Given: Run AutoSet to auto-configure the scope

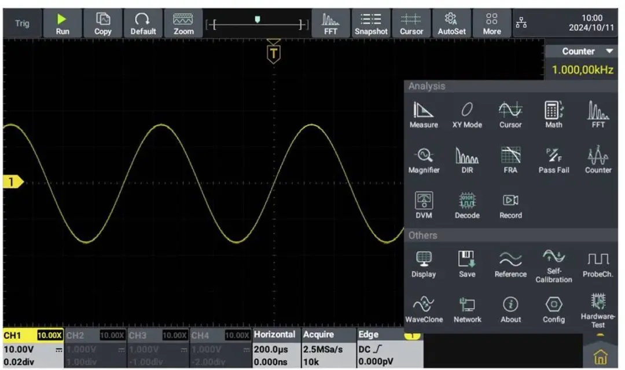Looking at the screenshot, I should coord(451,24).
